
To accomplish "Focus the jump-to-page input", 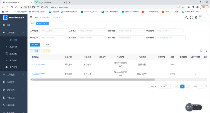I will click(201, 86).
